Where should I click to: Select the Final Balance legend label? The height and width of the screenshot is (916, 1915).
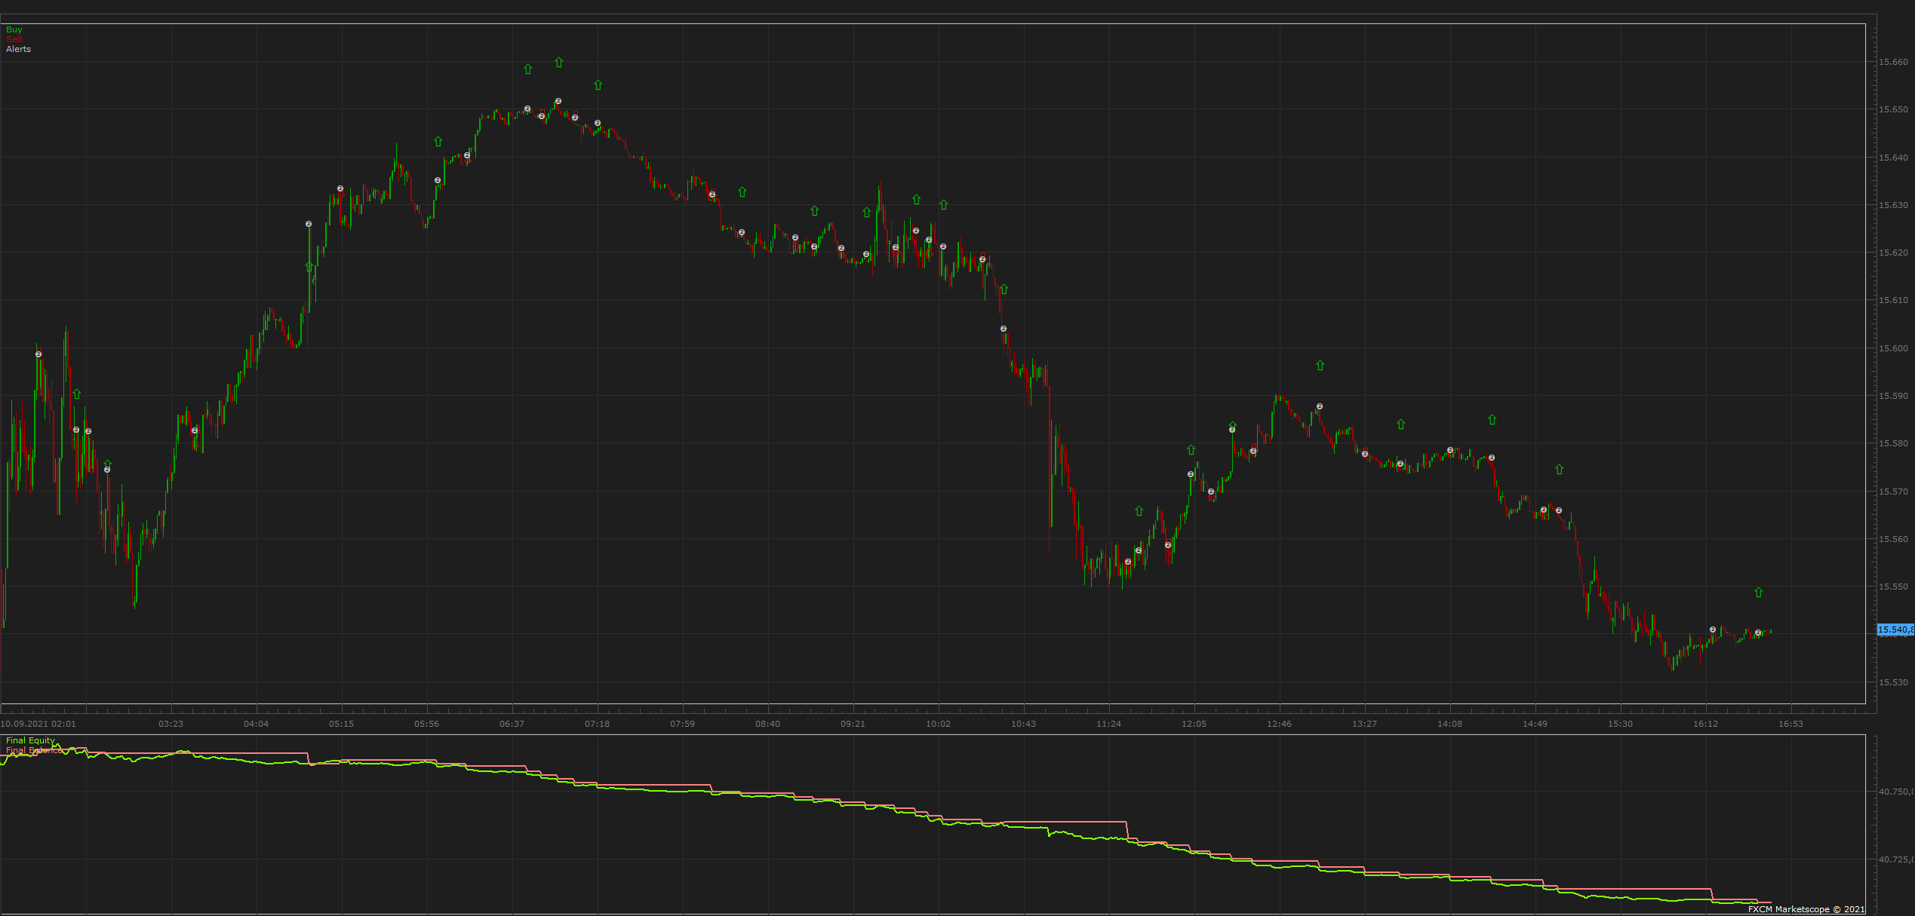(34, 750)
